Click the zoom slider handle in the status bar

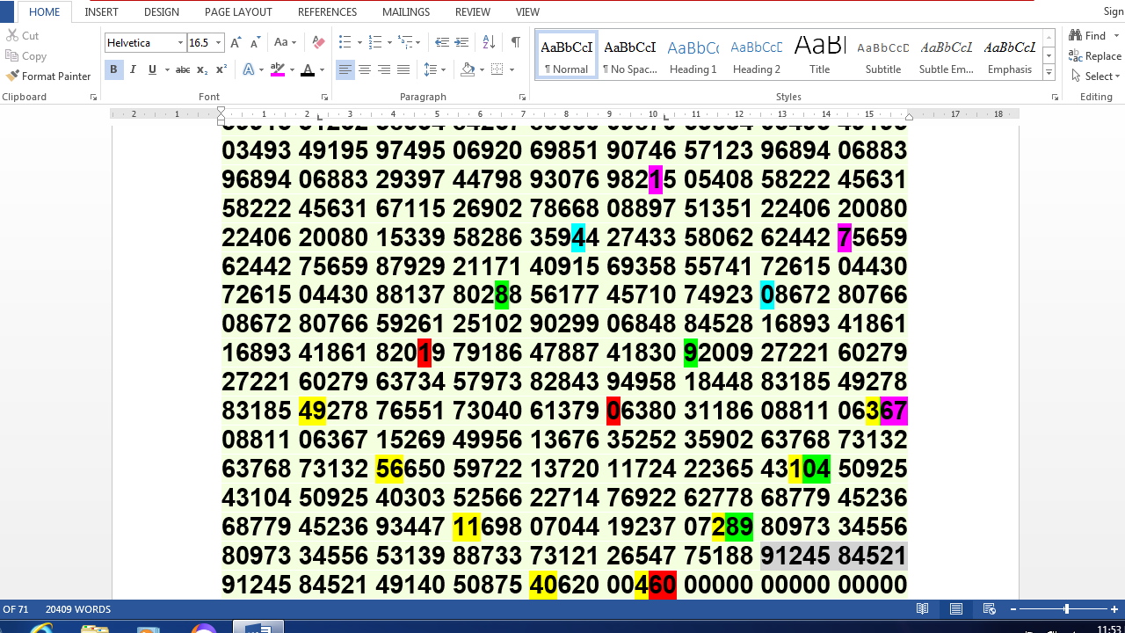[1066, 609]
